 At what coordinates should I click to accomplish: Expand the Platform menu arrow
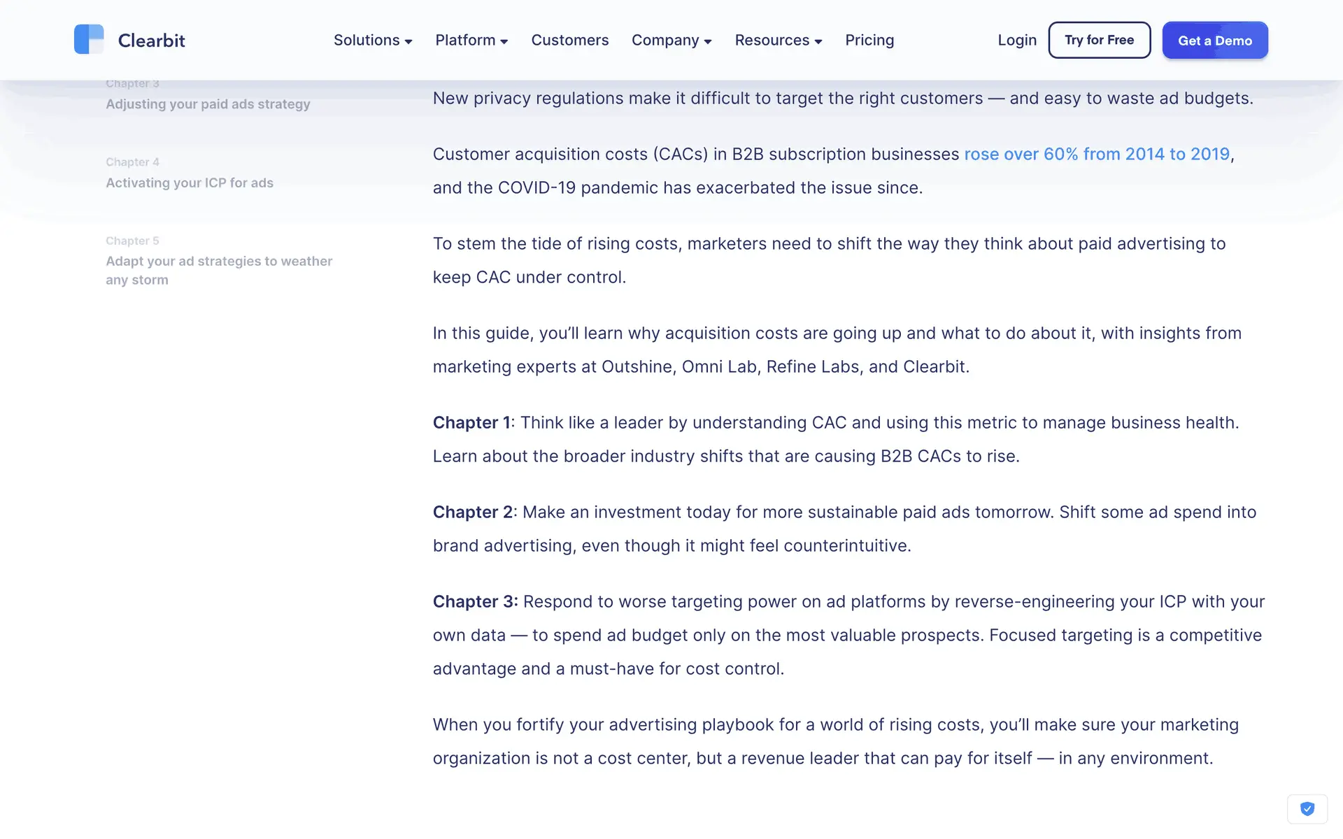pyautogui.click(x=504, y=41)
